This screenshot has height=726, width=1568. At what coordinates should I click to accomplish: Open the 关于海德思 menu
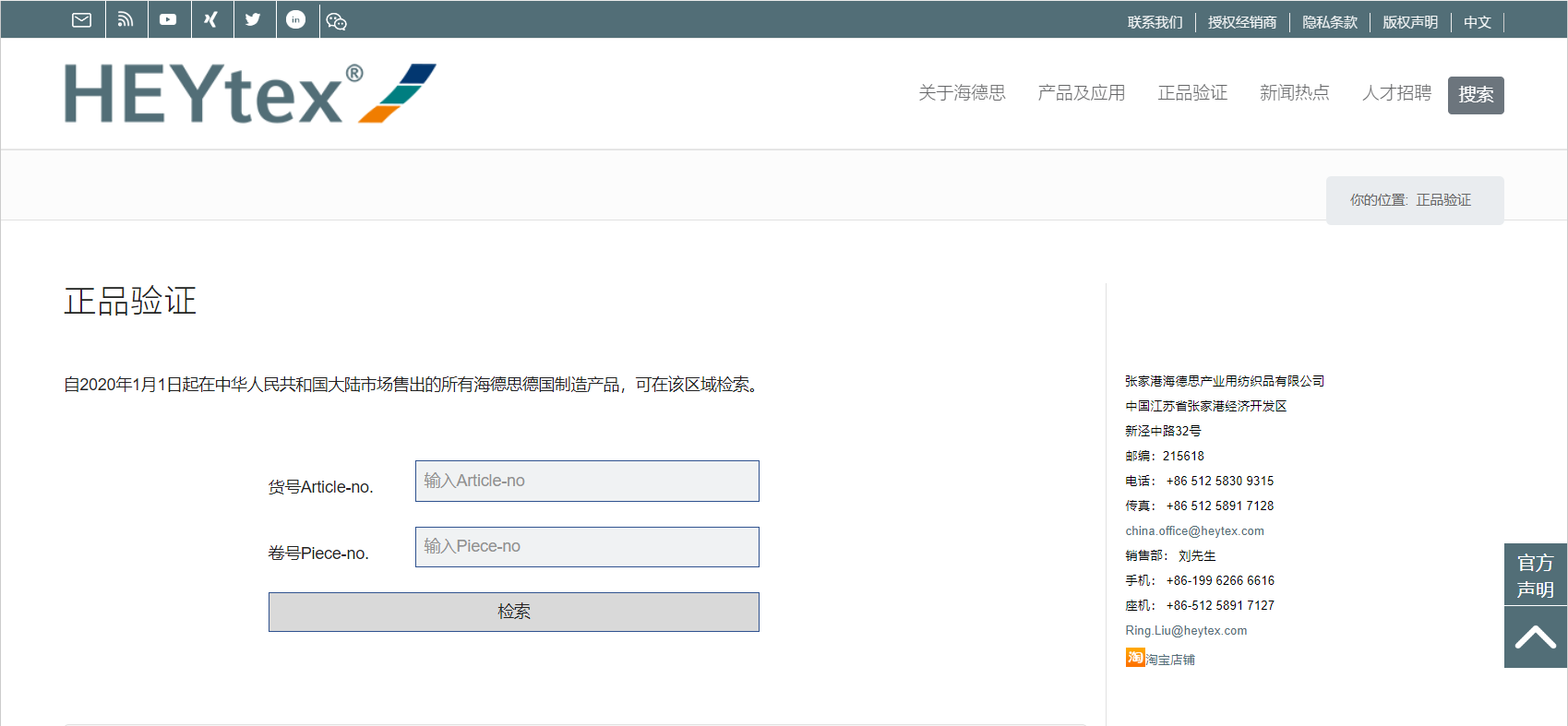coord(962,93)
